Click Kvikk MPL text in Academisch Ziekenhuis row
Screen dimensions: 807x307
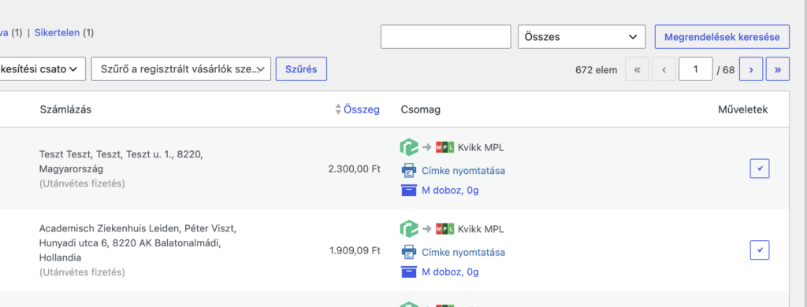tap(481, 229)
